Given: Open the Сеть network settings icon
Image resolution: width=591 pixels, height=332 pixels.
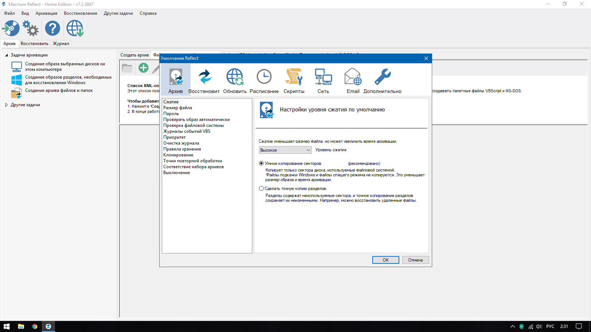Looking at the screenshot, I should tap(324, 80).
